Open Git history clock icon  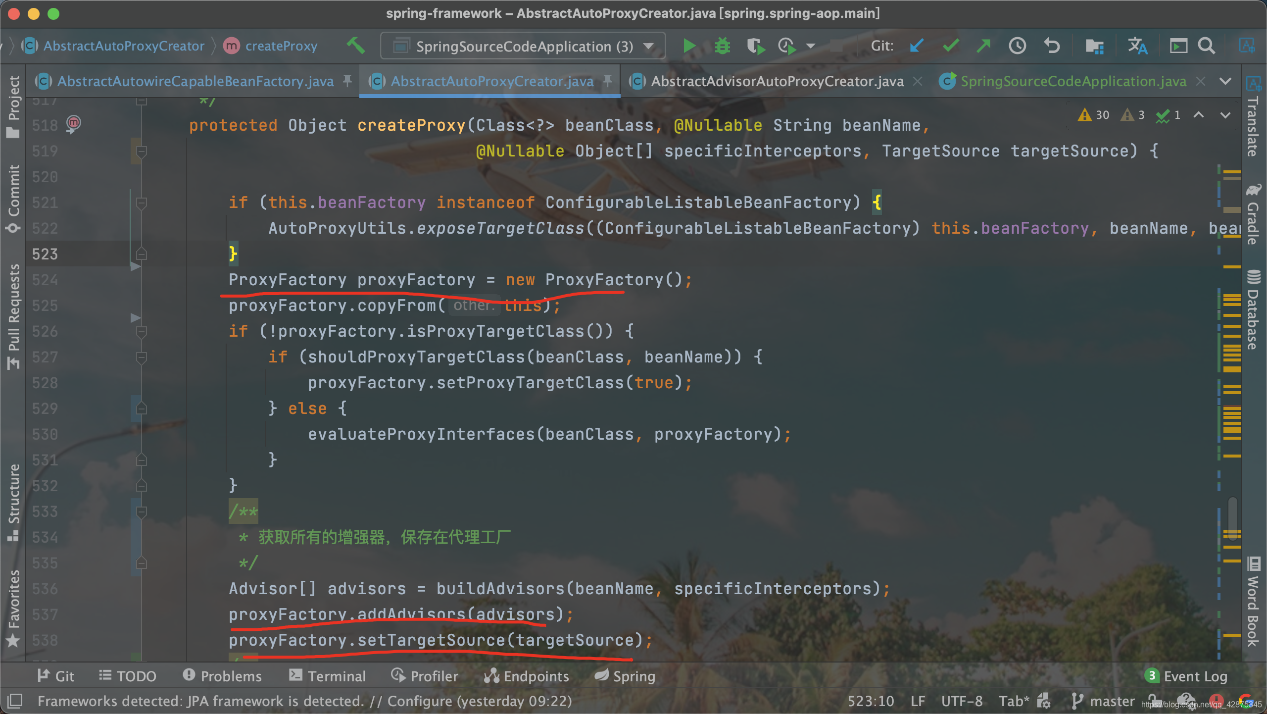pos(1017,46)
